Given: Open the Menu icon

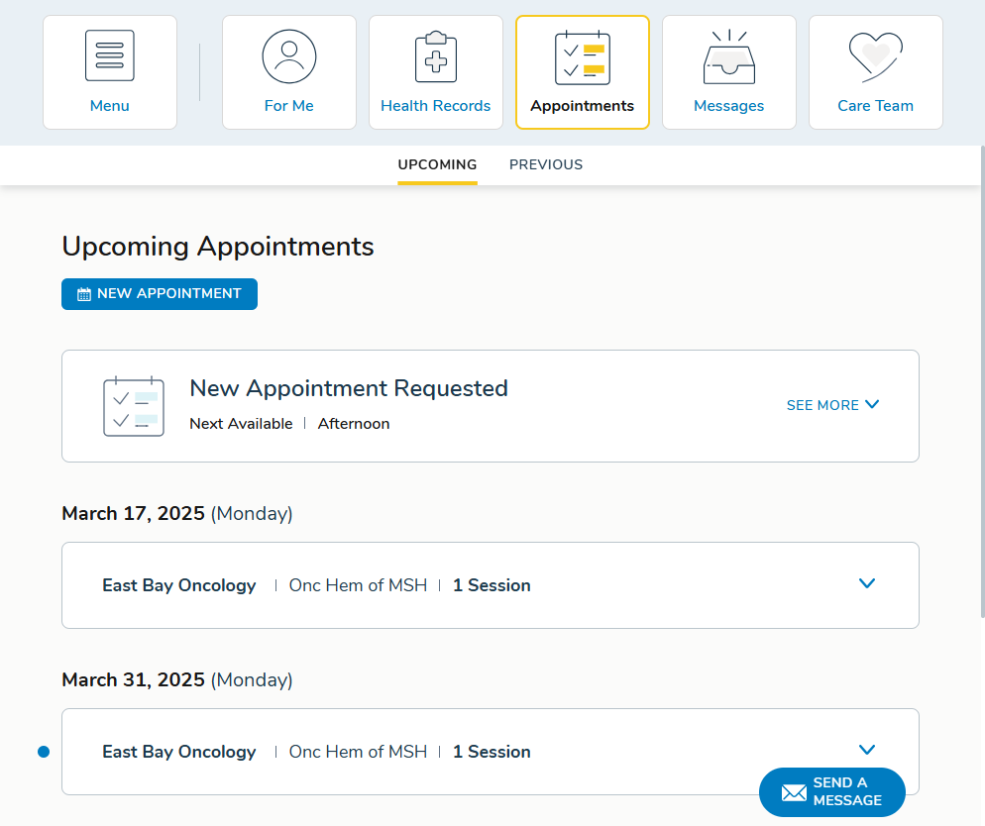Looking at the screenshot, I should pyautogui.click(x=109, y=55).
